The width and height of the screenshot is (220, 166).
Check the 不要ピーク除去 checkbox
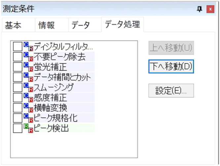click(18, 57)
